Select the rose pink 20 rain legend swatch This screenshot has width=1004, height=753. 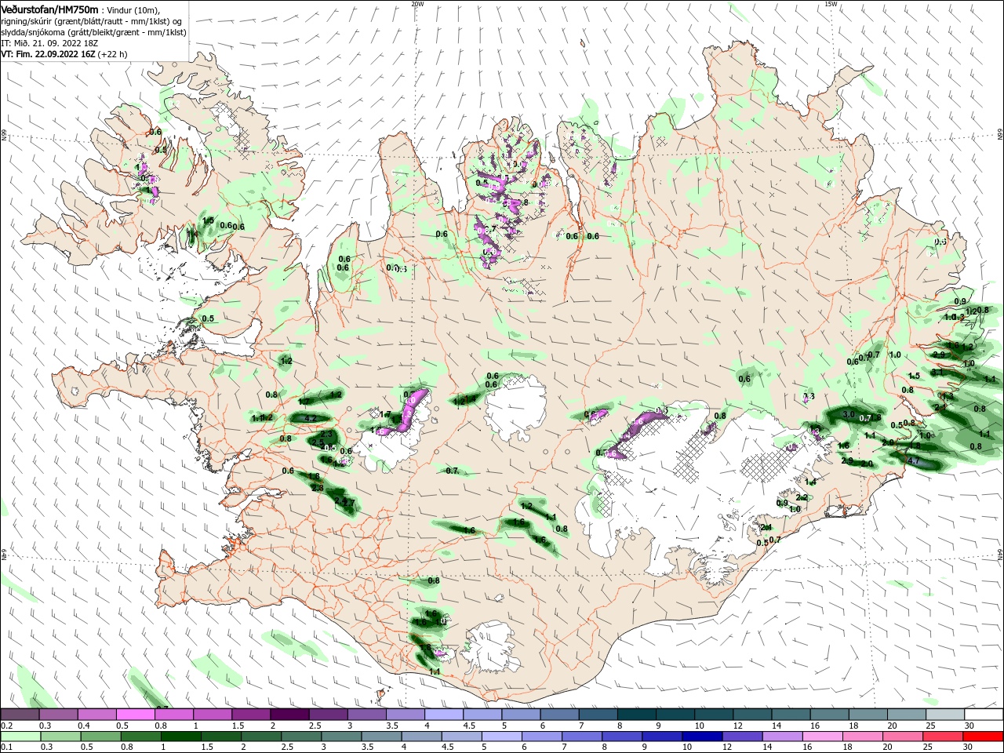[x=902, y=737]
